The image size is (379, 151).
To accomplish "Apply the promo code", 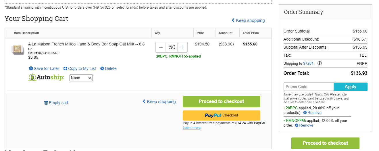I will coord(351,87).
